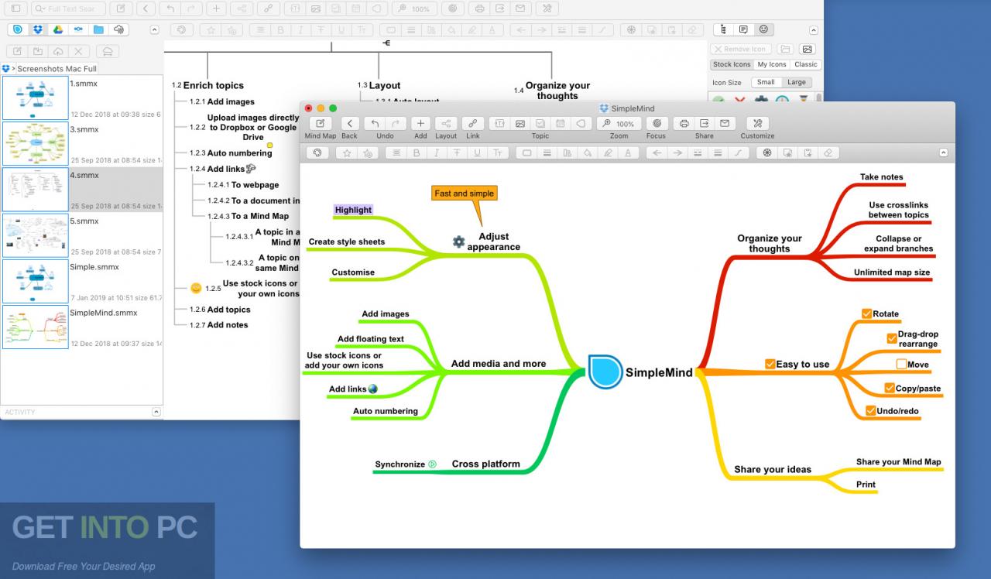Toggle the Drag-drop rearrange checkbox

tap(892, 337)
